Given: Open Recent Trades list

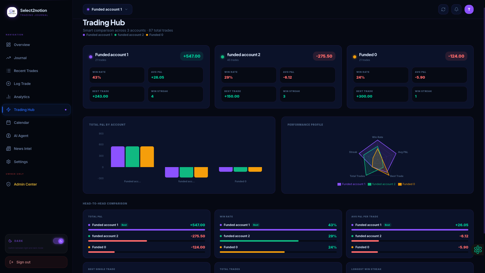Looking at the screenshot, I should (x=36, y=71).
